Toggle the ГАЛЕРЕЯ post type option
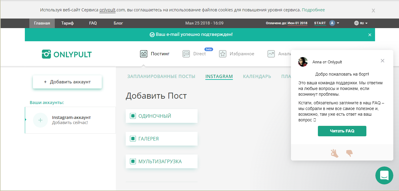The image size is (399, 191). [133, 138]
